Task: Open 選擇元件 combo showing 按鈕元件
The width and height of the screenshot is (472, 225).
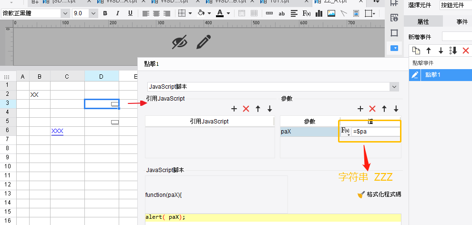Action: tap(456, 5)
